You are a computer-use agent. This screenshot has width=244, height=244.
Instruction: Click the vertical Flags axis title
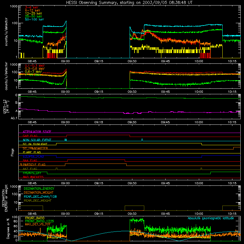pos(13,152)
